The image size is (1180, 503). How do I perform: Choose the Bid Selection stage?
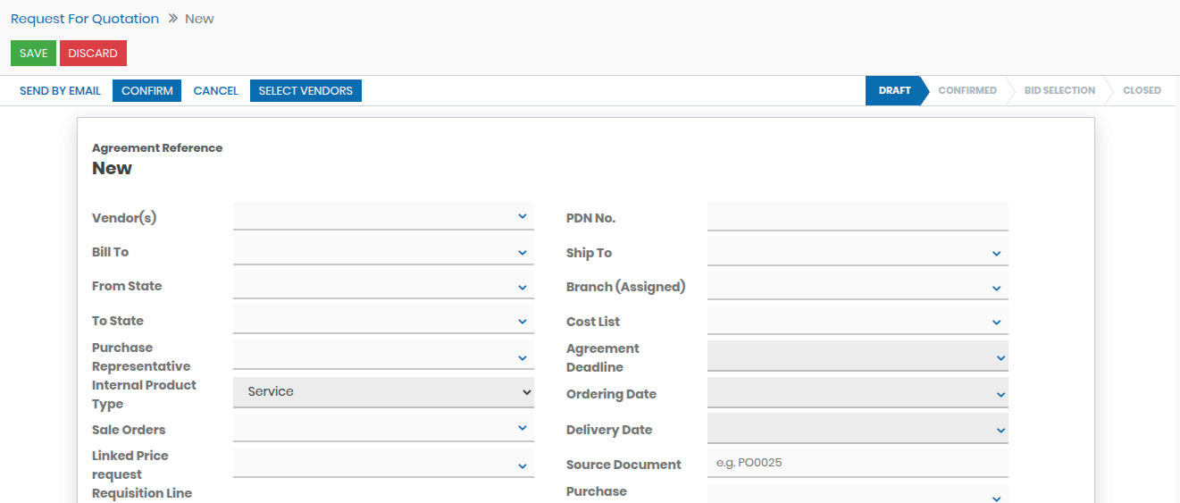click(x=1059, y=91)
